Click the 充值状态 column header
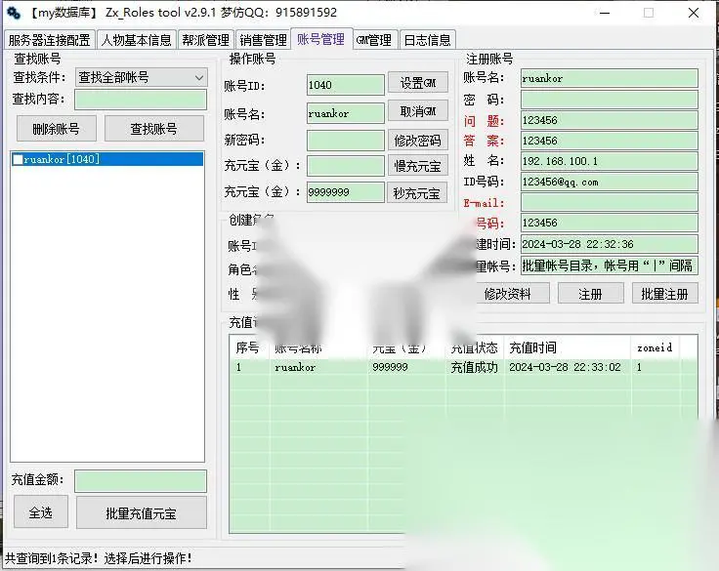 pos(475,347)
